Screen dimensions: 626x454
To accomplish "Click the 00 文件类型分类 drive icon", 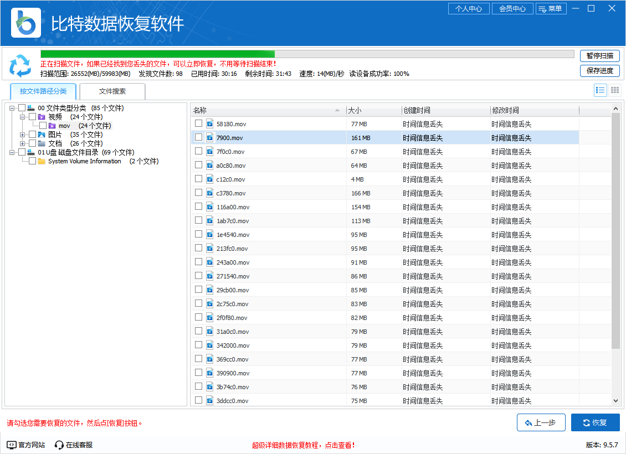I will (x=31, y=108).
